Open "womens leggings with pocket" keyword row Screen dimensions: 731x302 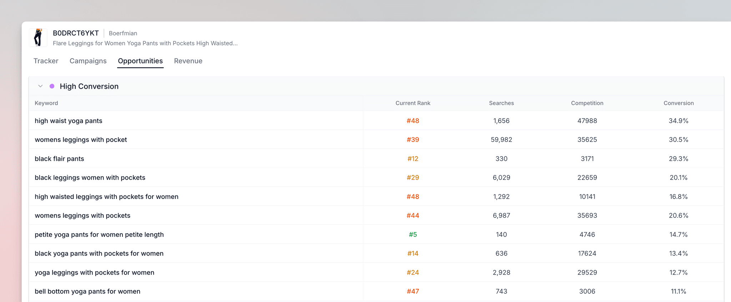coord(81,140)
